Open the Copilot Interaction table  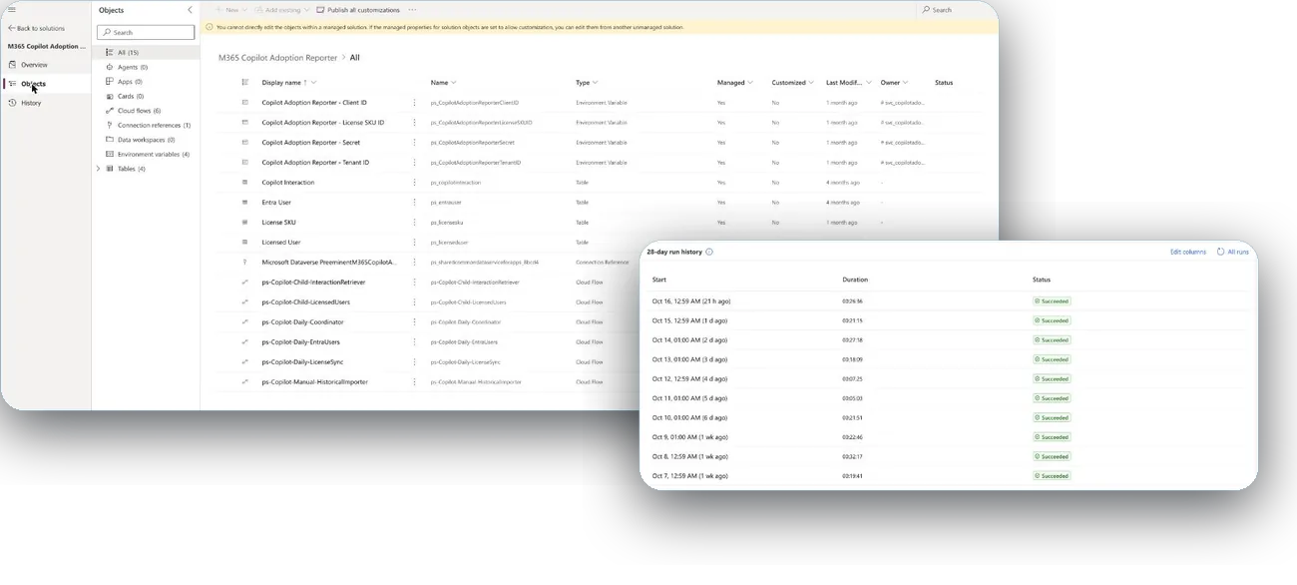pos(287,183)
